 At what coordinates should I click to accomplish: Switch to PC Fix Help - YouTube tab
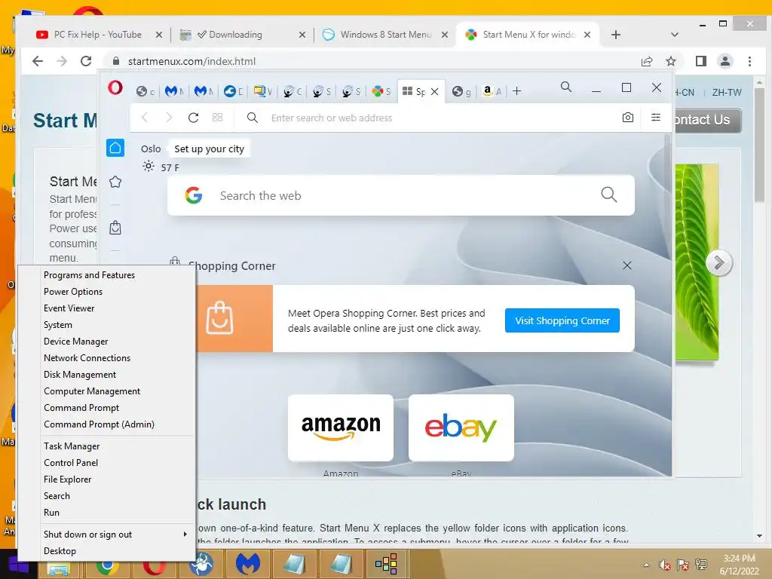tap(98, 35)
